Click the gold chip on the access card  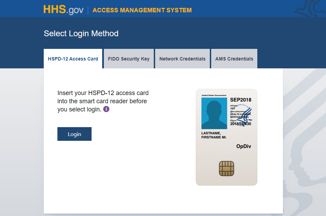226,168
